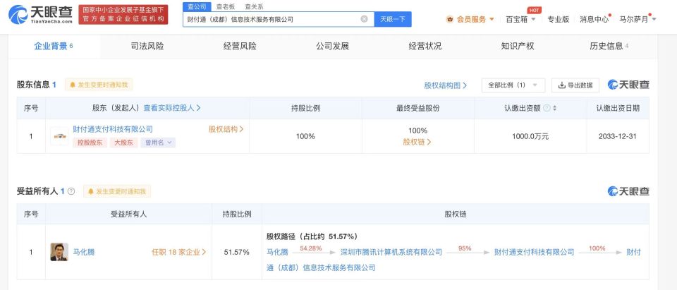Sort by 认缴出资额 column arrows
The image size is (677, 290).
pyautogui.click(x=555, y=108)
